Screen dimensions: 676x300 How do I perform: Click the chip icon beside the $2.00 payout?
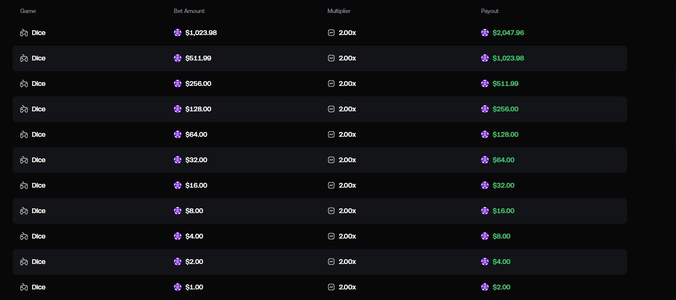(485, 287)
